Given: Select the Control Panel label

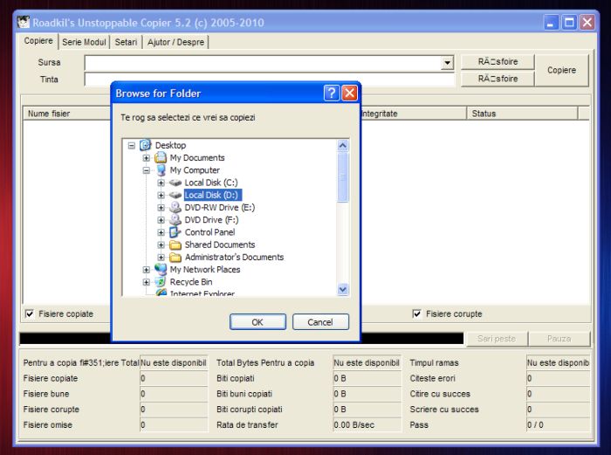Looking at the screenshot, I should 209,232.
